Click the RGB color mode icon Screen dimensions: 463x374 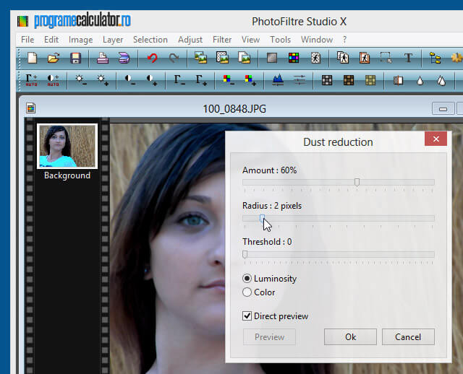coord(294,58)
